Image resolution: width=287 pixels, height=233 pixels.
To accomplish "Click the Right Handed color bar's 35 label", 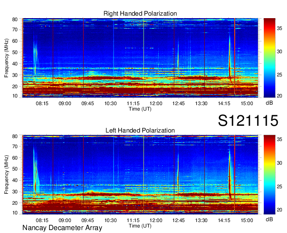I will tap(279, 29).
